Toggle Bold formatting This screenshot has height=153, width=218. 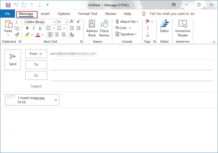(27, 28)
